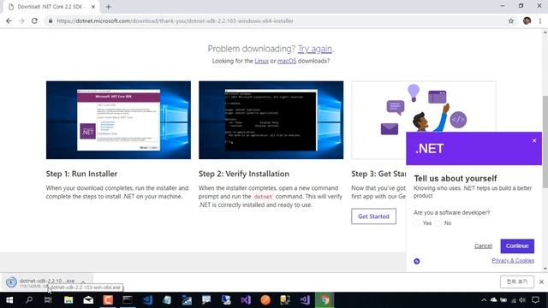Open the downloaded dotnet-sdk exe file
Viewport: 548px width, 308px height.
click(x=42, y=282)
